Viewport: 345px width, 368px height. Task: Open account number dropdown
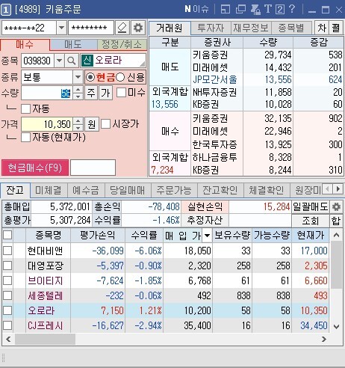click(x=61, y=28)
